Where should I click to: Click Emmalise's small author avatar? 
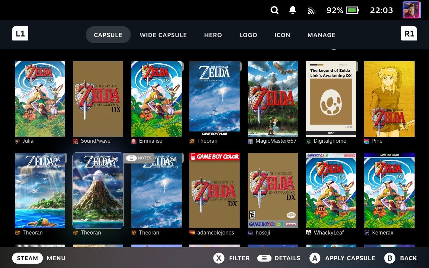pyautogui.click(x=134, y=141)
